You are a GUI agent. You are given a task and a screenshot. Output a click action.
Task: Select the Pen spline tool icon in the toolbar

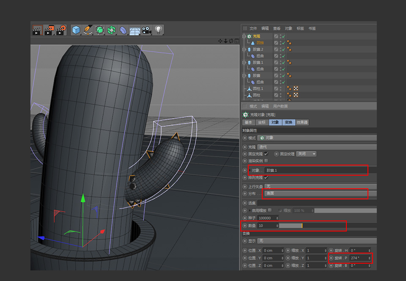tap(88, 30)
